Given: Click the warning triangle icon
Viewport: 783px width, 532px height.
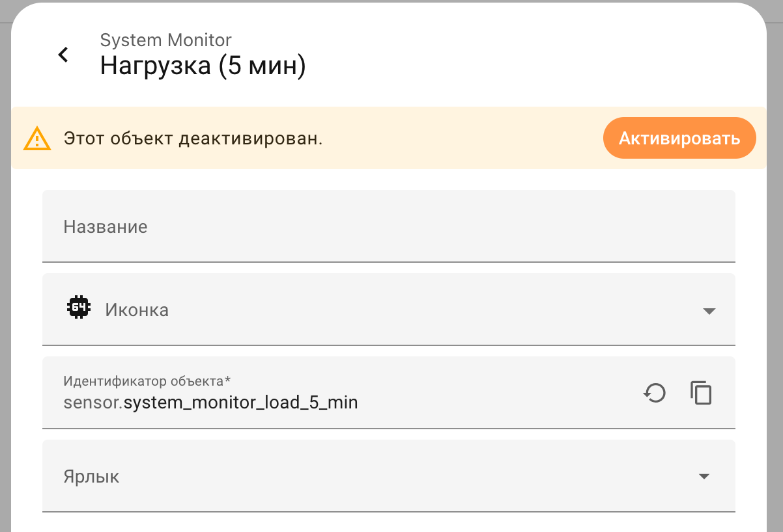Looking at the screenshot, I should coord(37,138).
